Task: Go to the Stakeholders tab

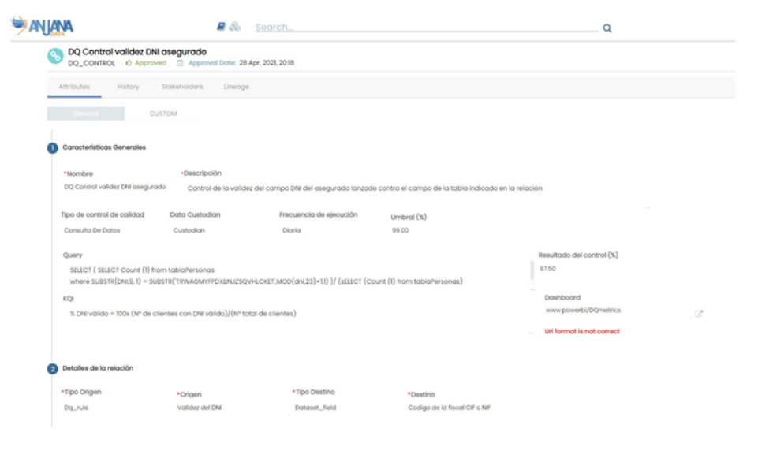Action: tap(182, 87)
